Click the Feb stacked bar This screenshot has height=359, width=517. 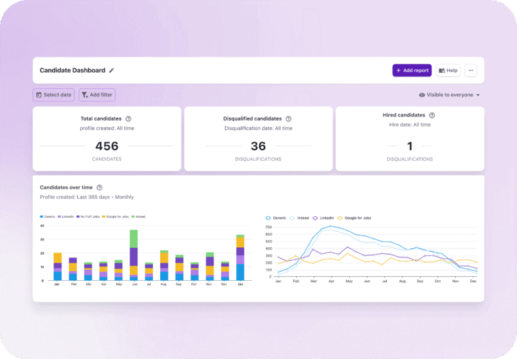73,269
